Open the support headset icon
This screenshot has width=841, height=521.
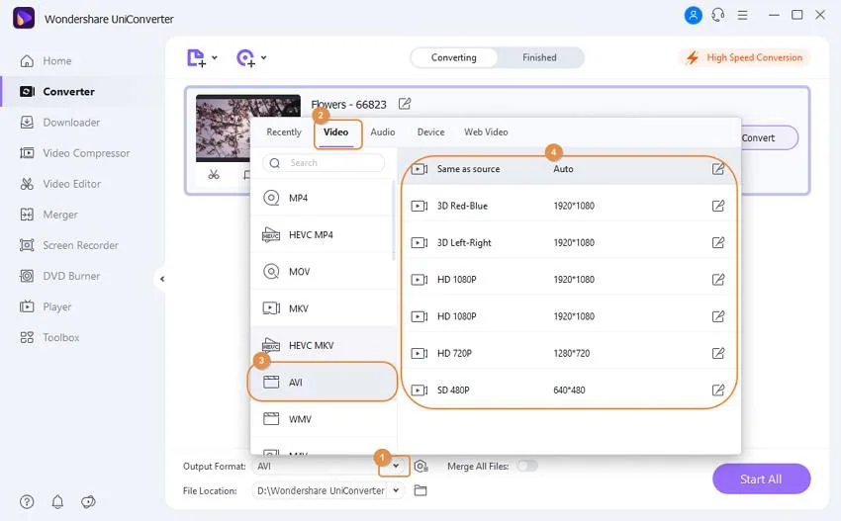[x=718, y=15]
